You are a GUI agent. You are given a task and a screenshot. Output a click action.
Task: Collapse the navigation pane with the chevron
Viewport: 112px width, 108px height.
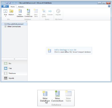pyautogui.click(x=26, y=22)
